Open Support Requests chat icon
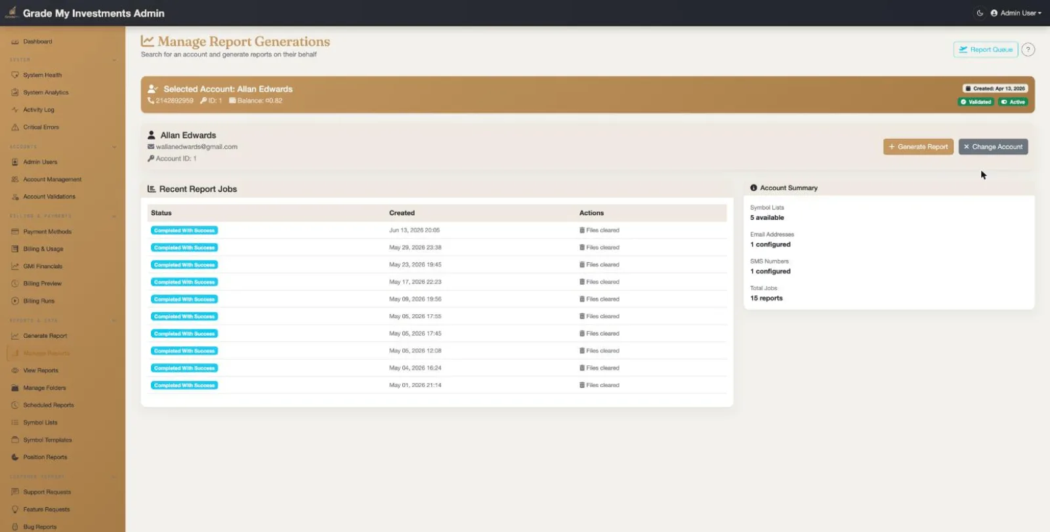Image resolution: width=1050 pixels, height=532 pixels. pyautogui.click(x=15, y=492)
